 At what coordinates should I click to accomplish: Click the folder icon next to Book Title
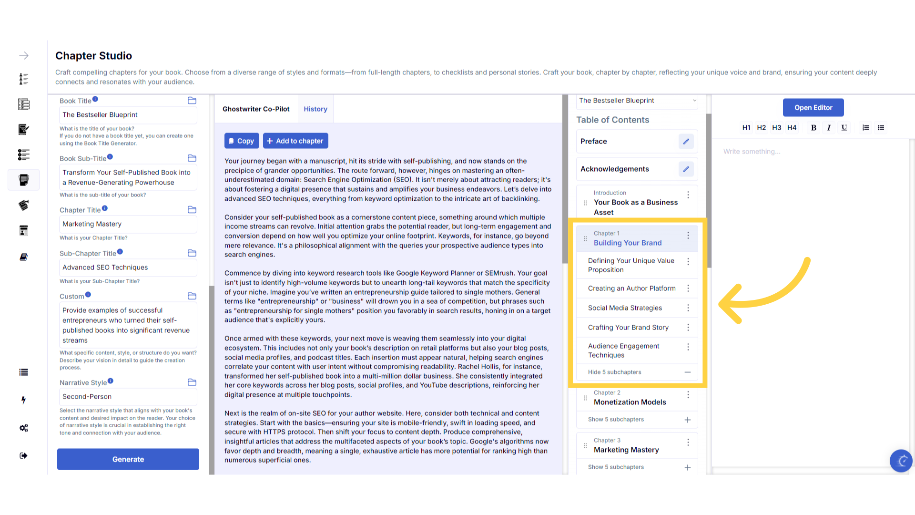point(192,101)
